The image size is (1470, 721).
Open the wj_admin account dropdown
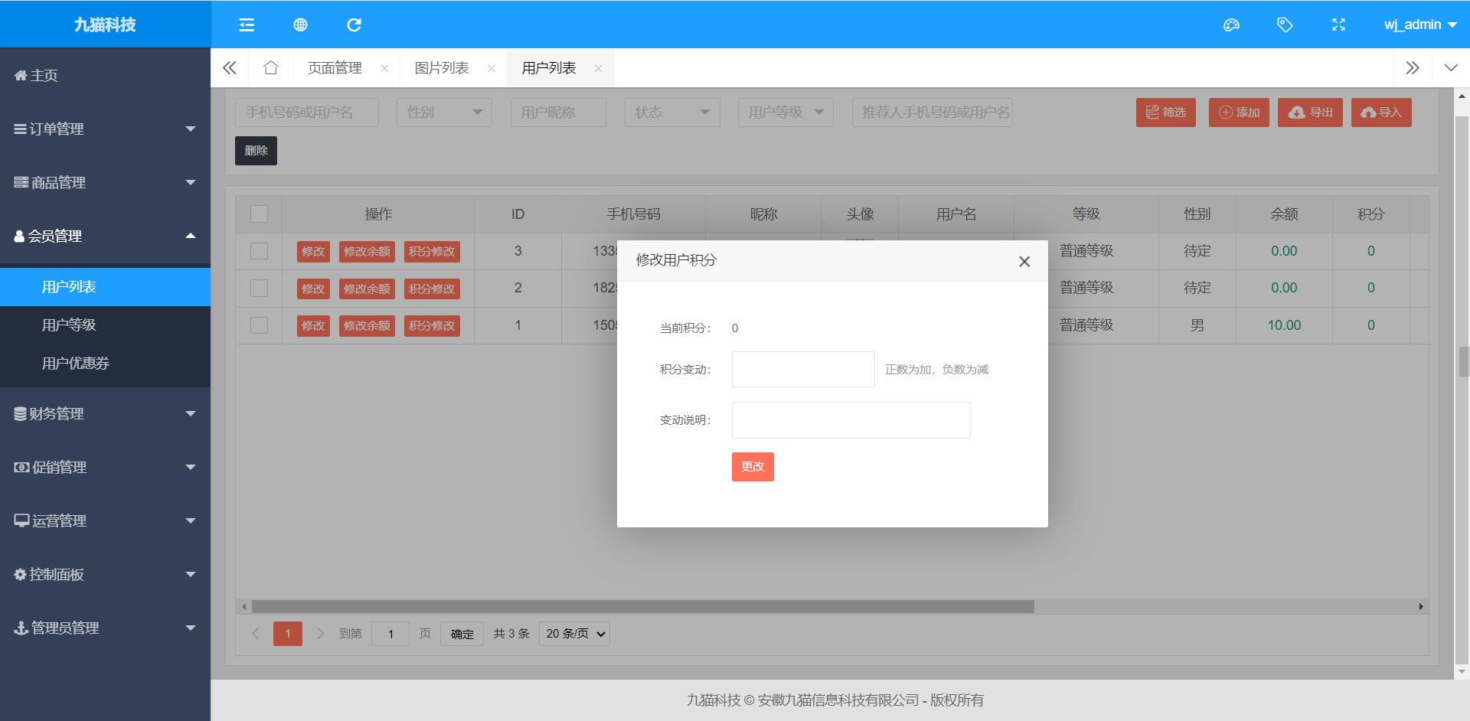point(1419,25)
